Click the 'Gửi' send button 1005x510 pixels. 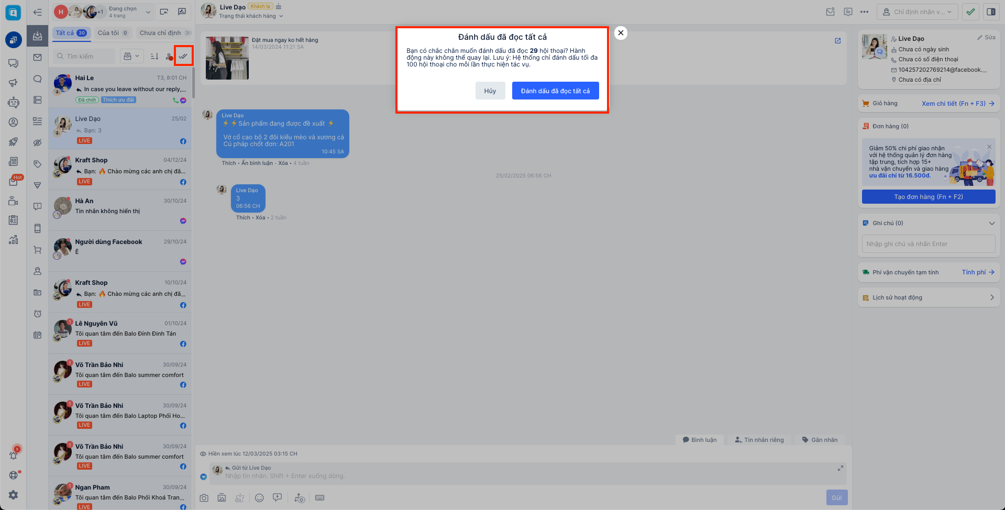tap(837, 498)
